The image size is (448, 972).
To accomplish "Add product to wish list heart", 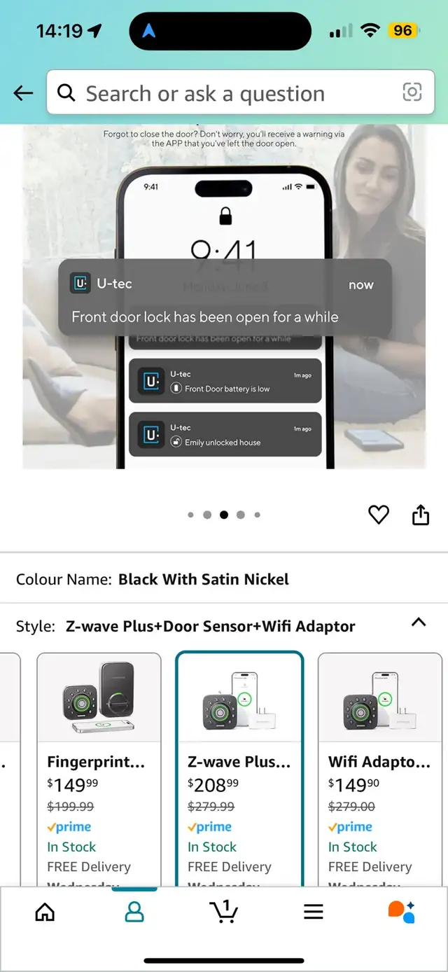I will point(379,515).
